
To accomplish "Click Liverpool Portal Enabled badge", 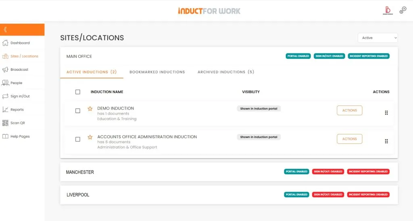I will click(x=296, y=195).
